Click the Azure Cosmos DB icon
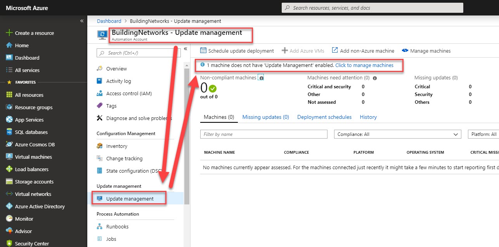 coord(9,144)
